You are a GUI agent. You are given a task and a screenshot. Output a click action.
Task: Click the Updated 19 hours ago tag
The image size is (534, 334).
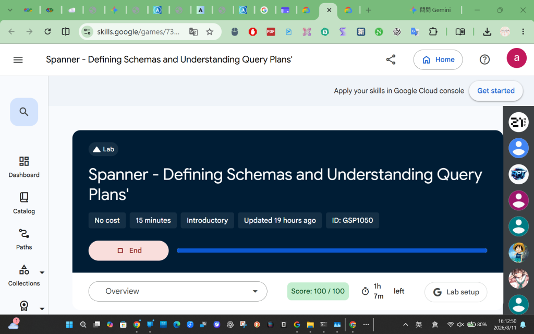tap(280, 221)
